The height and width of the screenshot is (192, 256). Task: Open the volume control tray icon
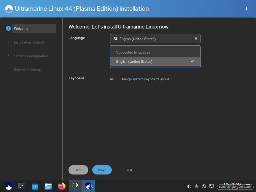coord(189,186)
